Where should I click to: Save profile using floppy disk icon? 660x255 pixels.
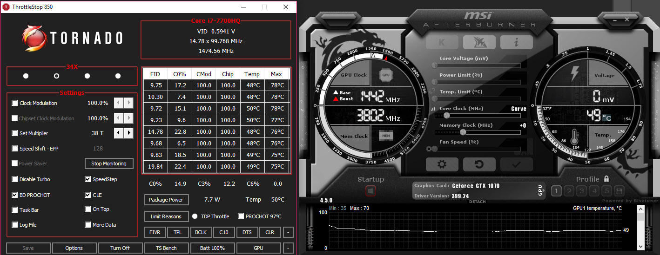[619, 191]
